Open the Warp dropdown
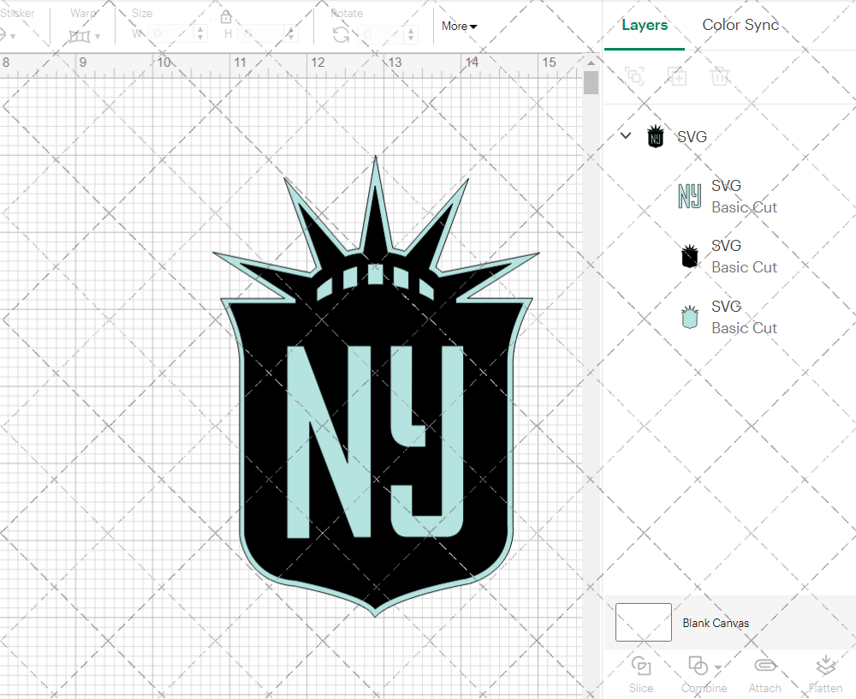 [x=84, y=36]
